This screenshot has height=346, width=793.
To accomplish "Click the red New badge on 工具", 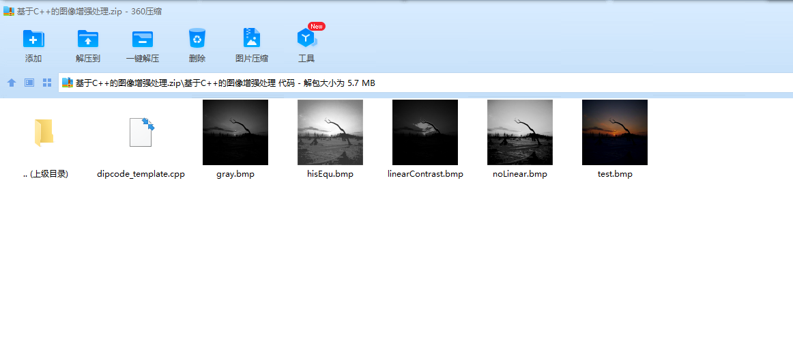I will (x=317, y=26).
